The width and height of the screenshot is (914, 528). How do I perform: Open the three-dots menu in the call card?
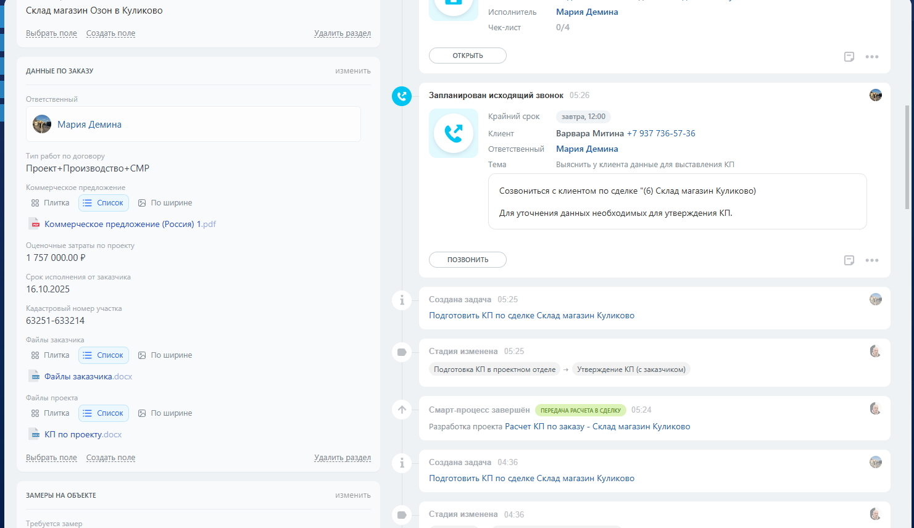[871, 260]
